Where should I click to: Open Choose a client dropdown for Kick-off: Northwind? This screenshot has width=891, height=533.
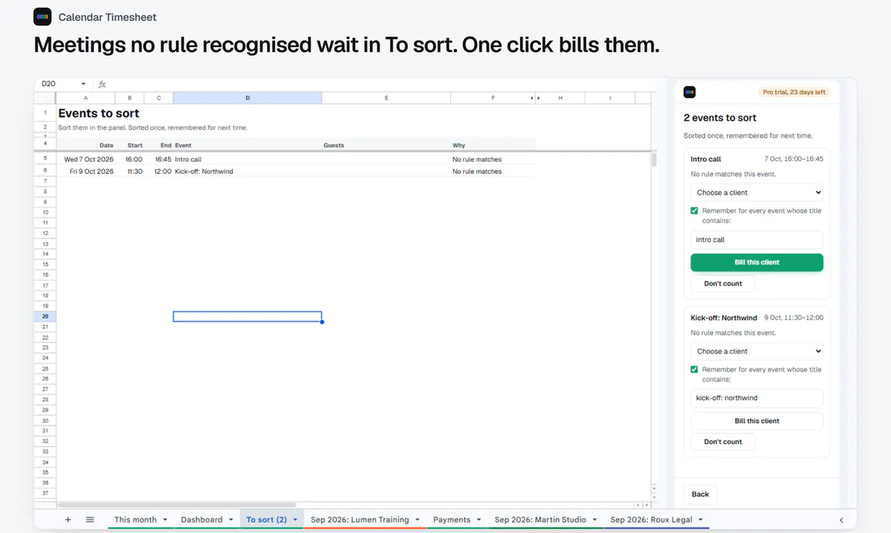757,351
